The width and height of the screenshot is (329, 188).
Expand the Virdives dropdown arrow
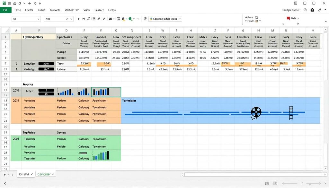pos(260,21)
